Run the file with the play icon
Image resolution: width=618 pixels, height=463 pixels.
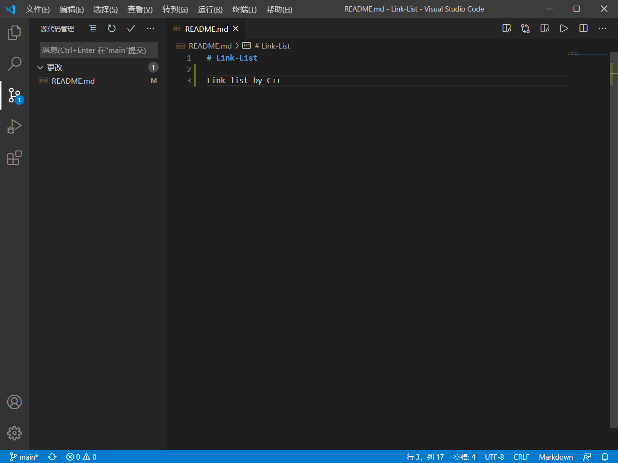coord(564,29)
